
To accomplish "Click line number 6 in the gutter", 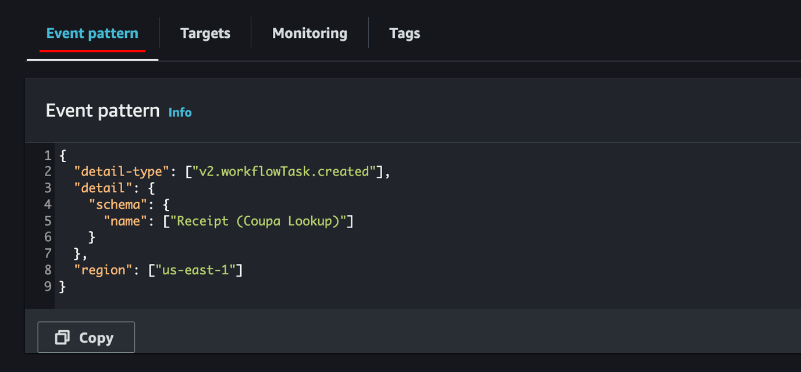I will pos(48,237).
